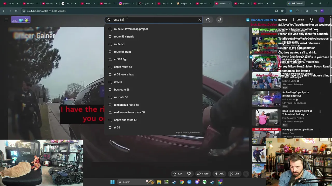The width and height of the screenshot is (332, 186).
Task: Open File Explorer from the taskbar
Action: (159, 182)
